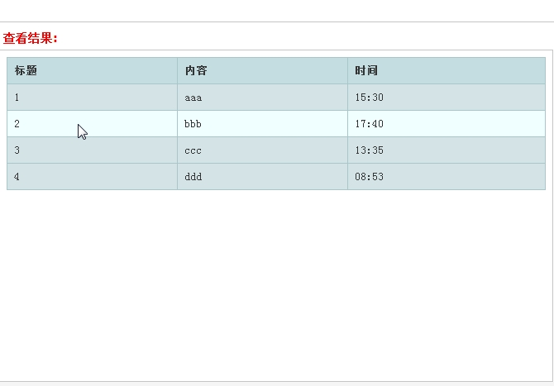Select the row titled 4

pos(276,177)
